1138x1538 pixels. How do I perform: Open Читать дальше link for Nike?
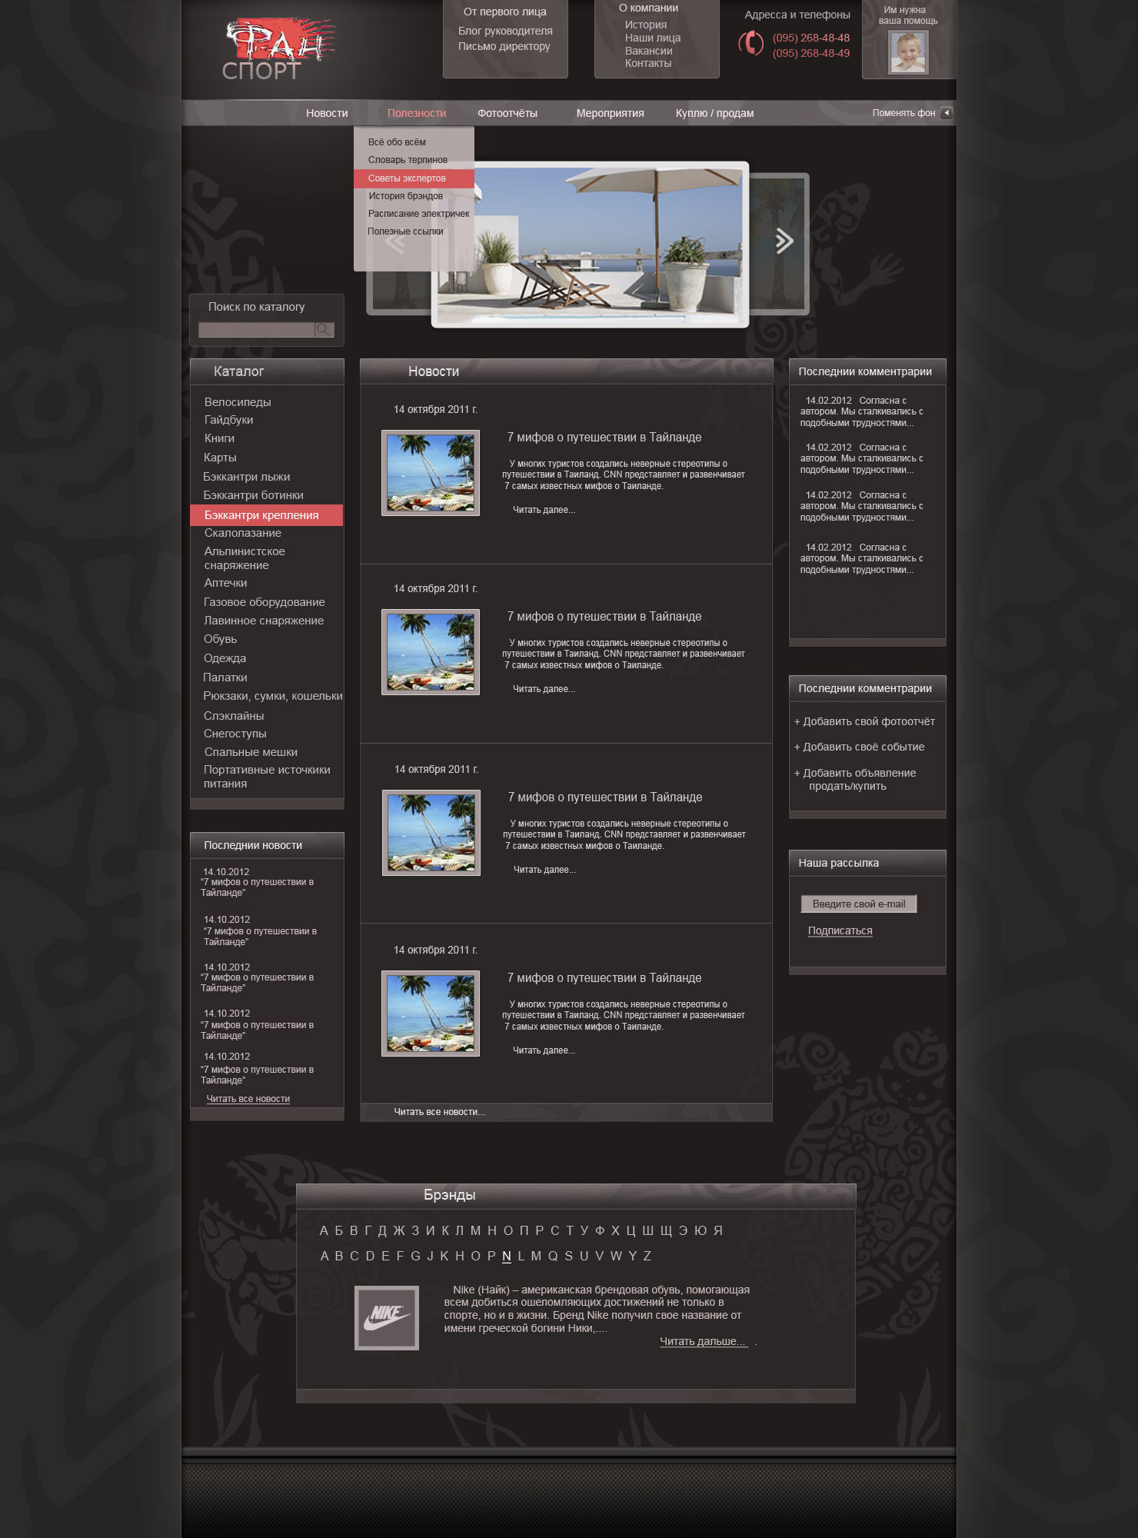click(x=703, y=1341)
